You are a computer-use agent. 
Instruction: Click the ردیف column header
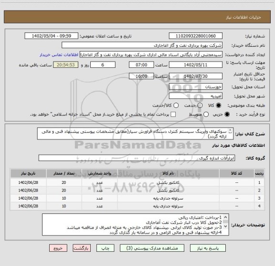259,173
